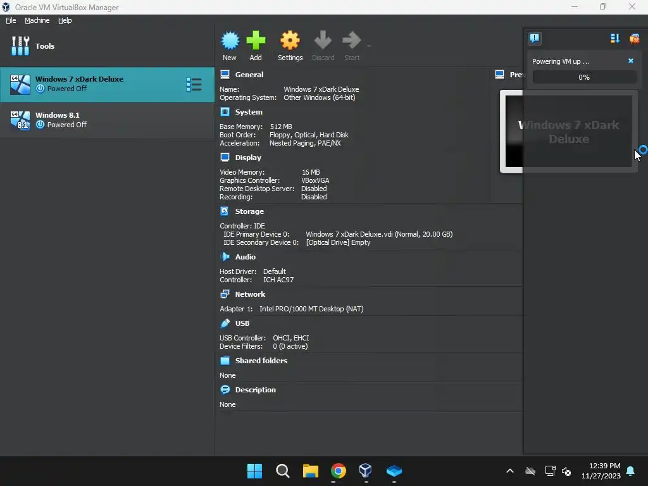Screen dimensions: 648x486
Task: Open the System settings header link
Action: (x=249, y=112)
